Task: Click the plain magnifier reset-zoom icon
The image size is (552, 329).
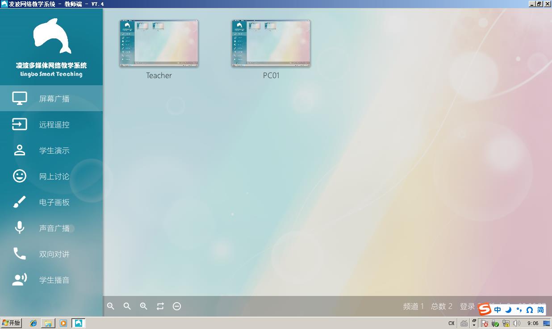Action: 127,306
